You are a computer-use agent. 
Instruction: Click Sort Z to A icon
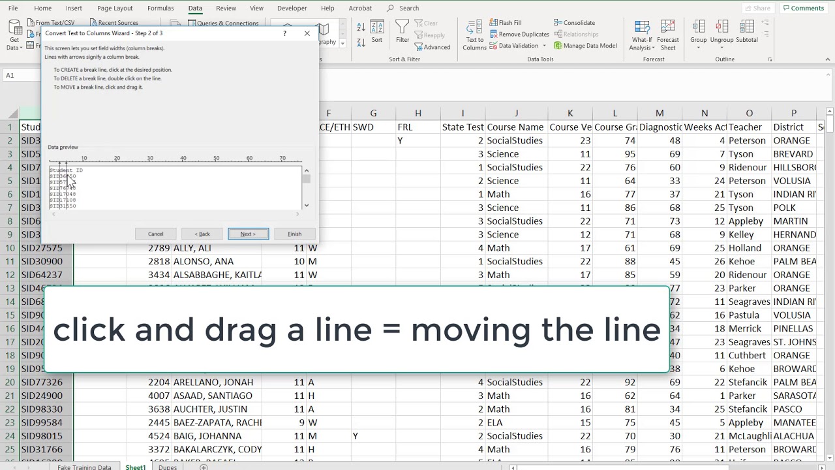(361, 42)
